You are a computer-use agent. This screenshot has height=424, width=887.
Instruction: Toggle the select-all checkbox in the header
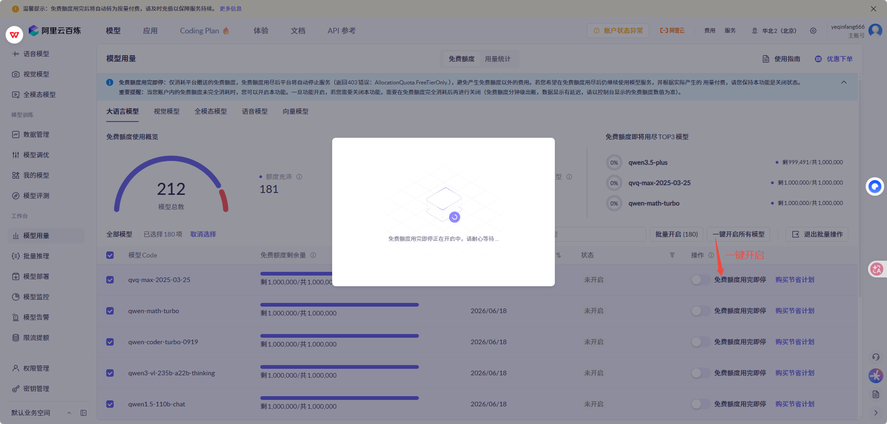110,255
